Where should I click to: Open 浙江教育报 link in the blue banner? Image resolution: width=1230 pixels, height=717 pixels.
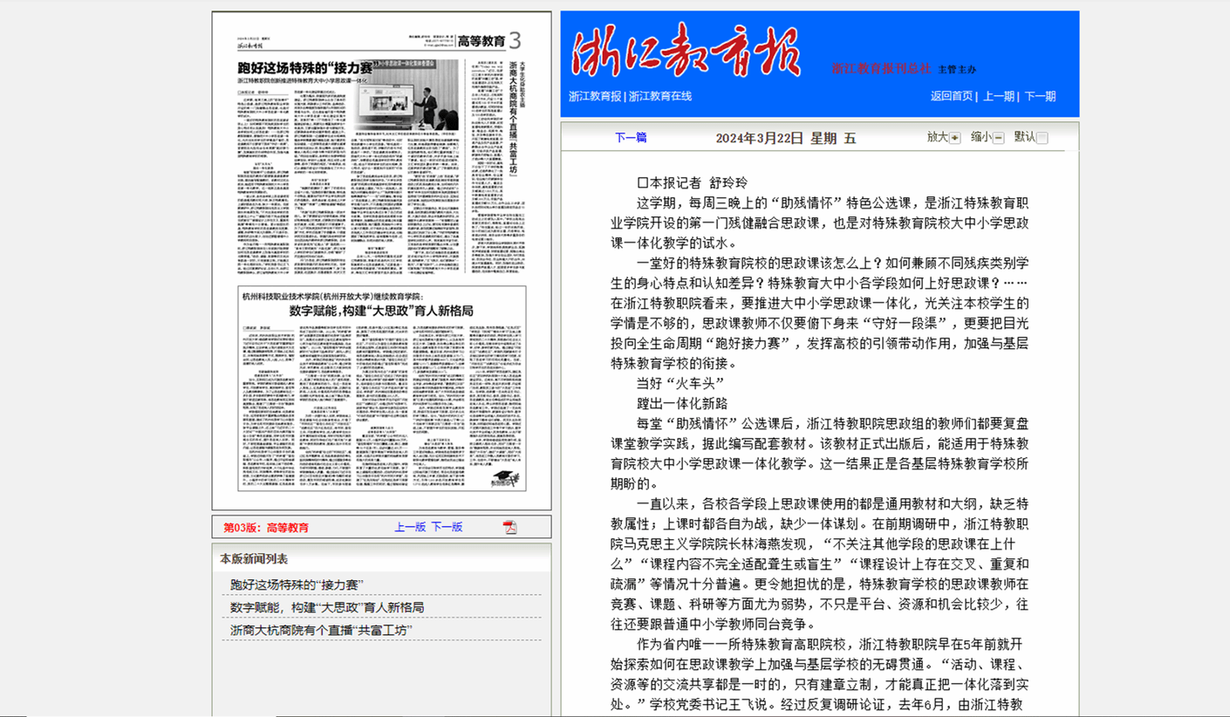click(x=595, y=96)
